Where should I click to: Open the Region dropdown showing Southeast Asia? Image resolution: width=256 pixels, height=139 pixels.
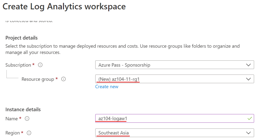pos(174,133)
